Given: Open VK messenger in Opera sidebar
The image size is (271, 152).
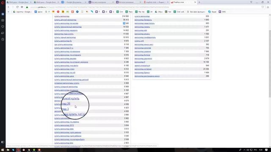Looking at the screenshot, I should [x=3, y=14].
